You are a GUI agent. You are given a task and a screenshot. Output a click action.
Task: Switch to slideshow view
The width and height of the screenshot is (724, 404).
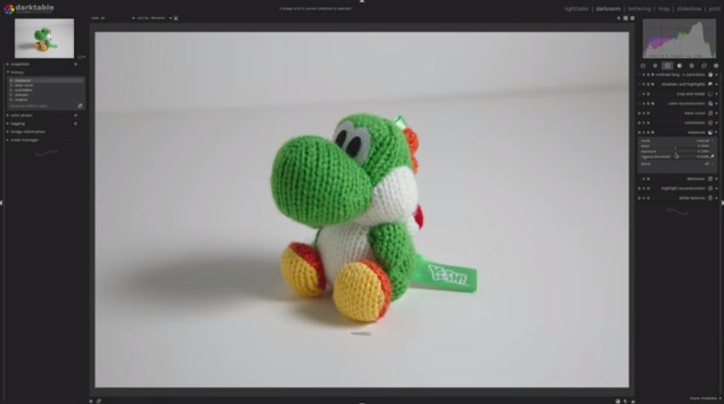coord(689,8)
